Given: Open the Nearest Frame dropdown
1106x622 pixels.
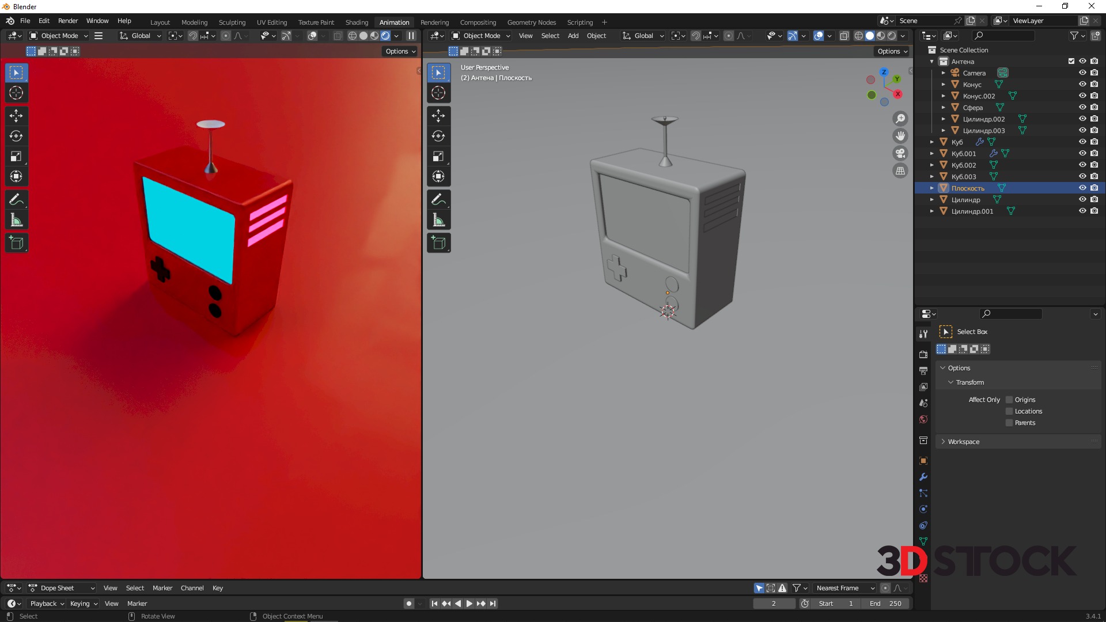Looking at the screenshot, I should click(844, 588).
